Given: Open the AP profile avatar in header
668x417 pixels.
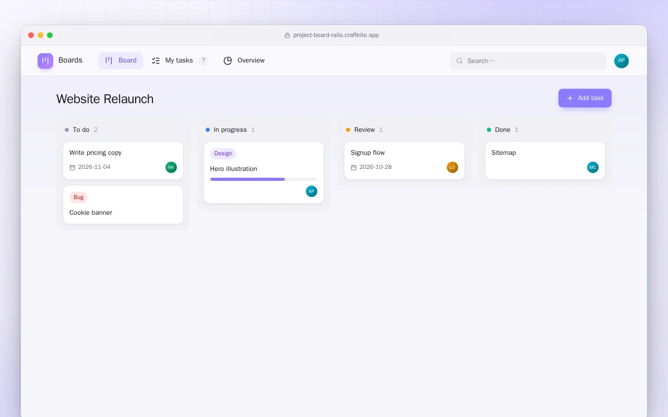Looking at the screenshot, I should coord(622,61).
